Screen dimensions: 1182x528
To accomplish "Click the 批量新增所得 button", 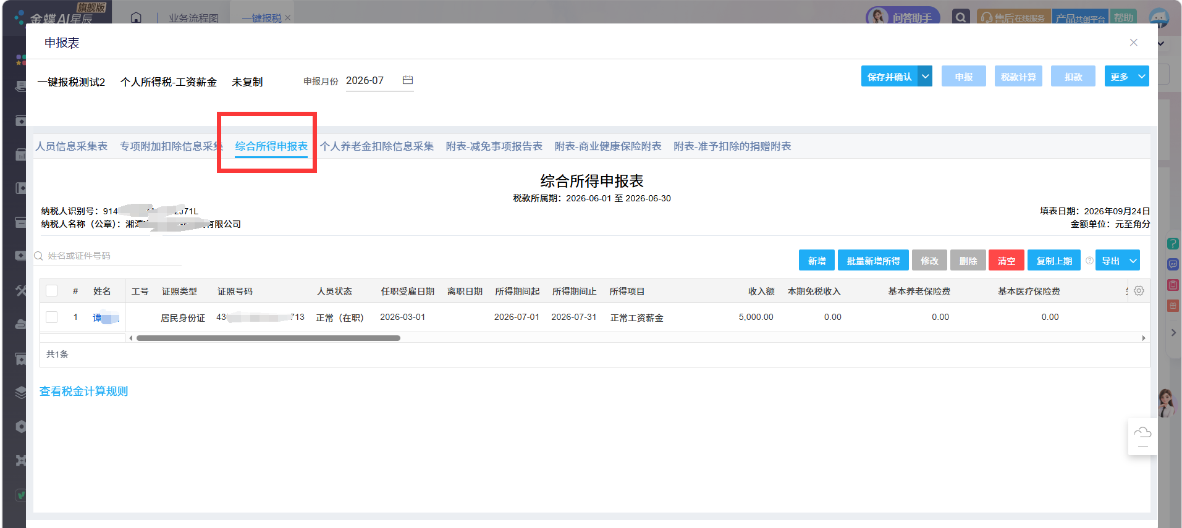I will point(873,261).
